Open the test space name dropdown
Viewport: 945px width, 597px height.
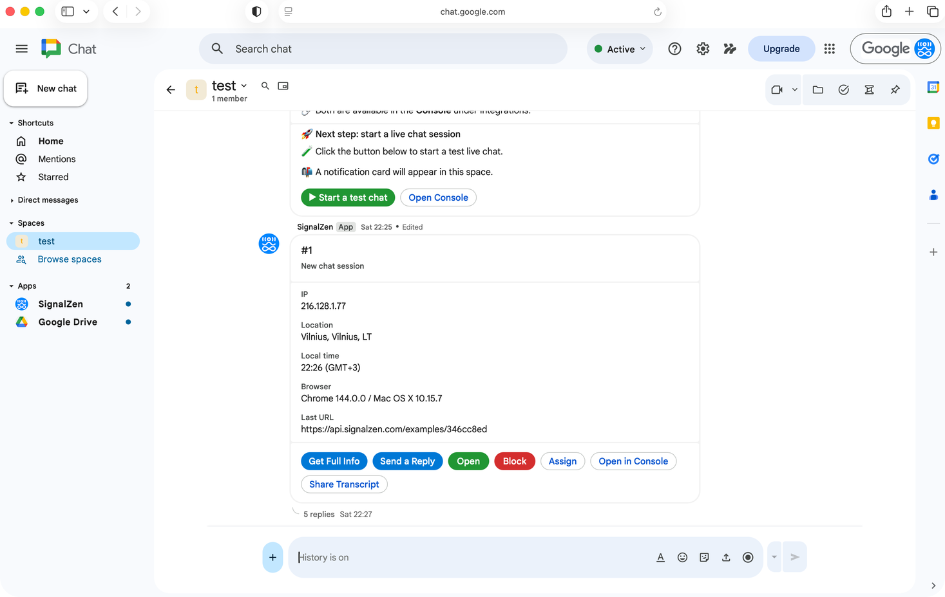[244, 86]
